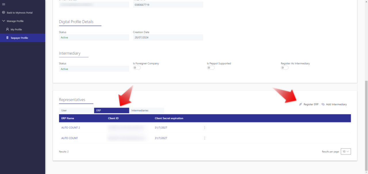Select the Taxpayer Profile sidebar icon

[x=7, y=38]
